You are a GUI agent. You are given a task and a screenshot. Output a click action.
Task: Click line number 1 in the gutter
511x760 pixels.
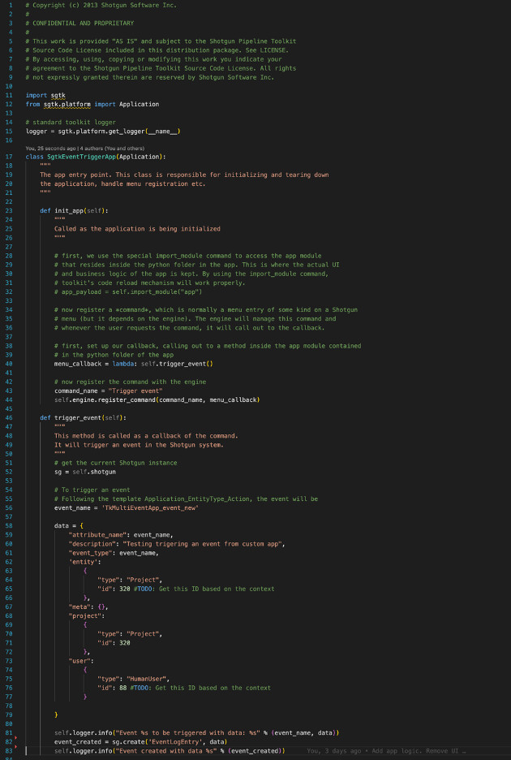(11, 6)
